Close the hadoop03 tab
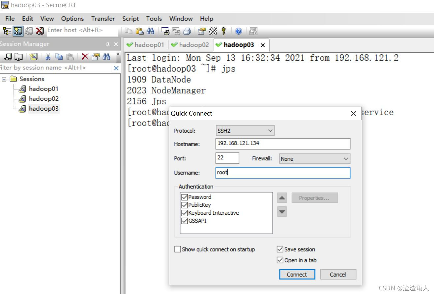 pos(263,45)
